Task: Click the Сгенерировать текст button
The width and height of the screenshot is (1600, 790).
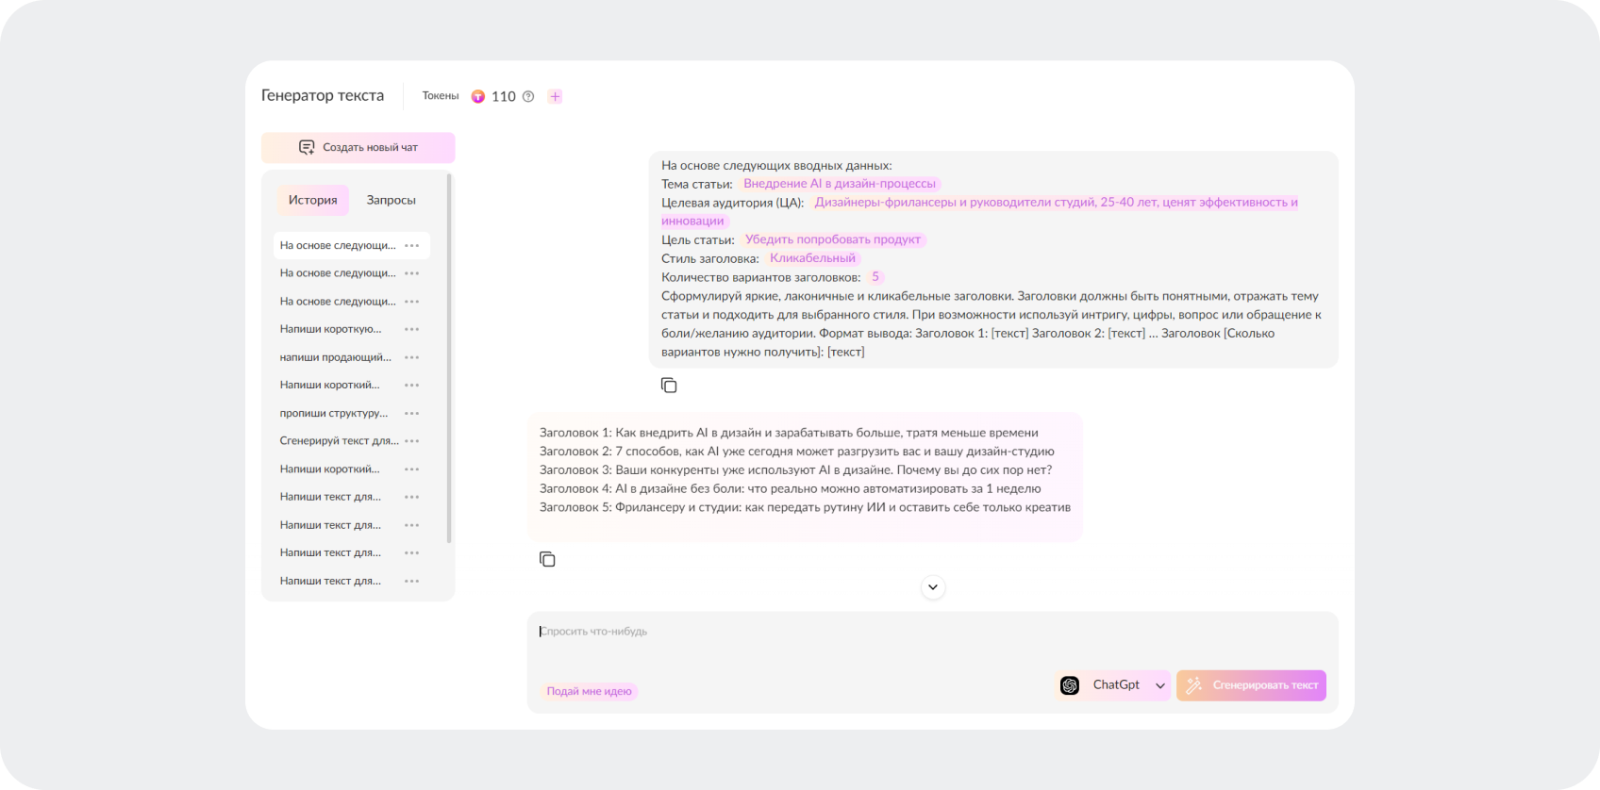Action: 1251,685
